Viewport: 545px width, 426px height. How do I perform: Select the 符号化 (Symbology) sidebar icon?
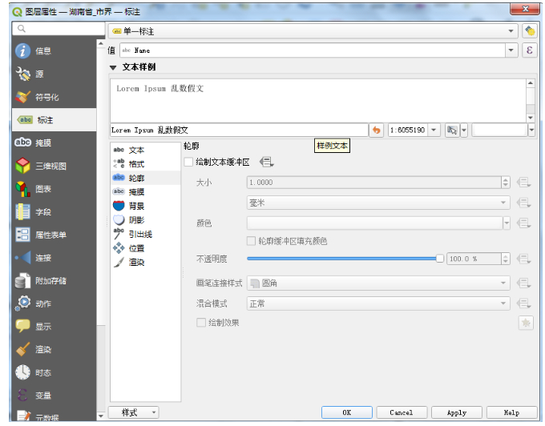[23, 97]
